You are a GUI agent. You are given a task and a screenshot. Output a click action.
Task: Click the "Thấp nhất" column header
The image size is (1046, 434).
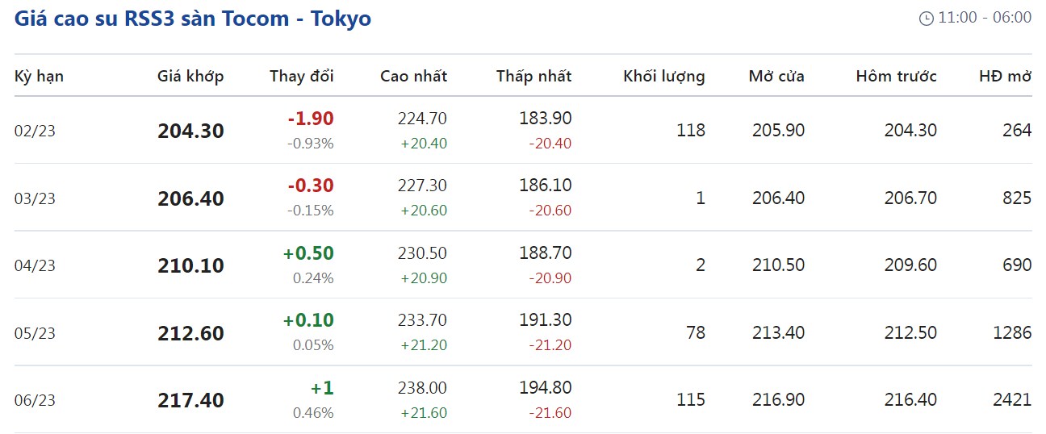tap(533, 77)
